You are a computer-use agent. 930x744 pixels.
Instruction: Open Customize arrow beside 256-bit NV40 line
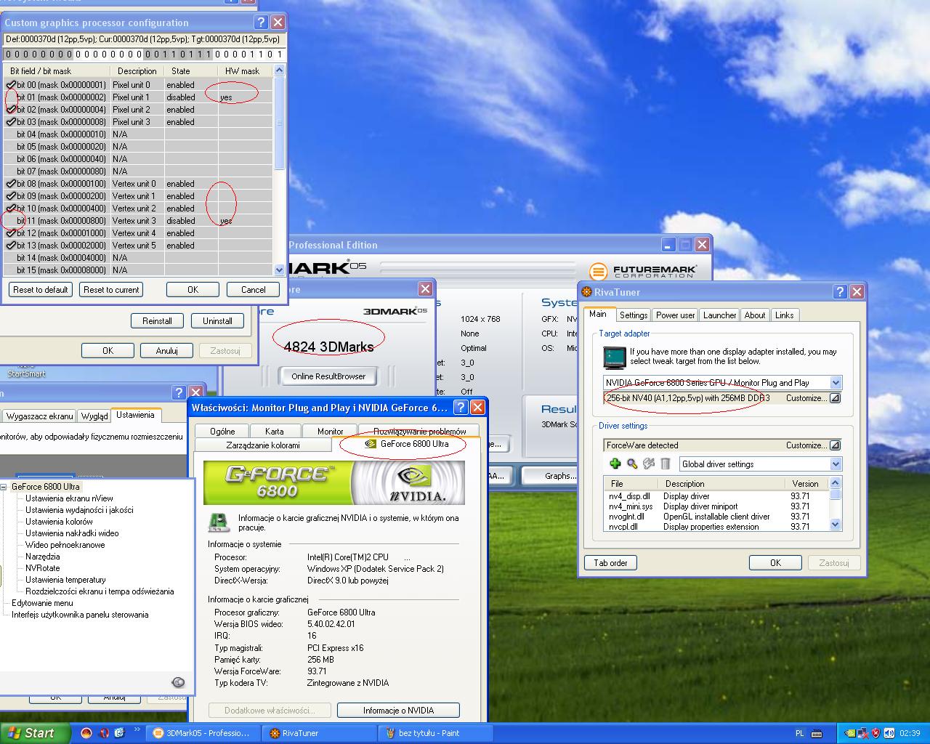click(x=836, y=398)
